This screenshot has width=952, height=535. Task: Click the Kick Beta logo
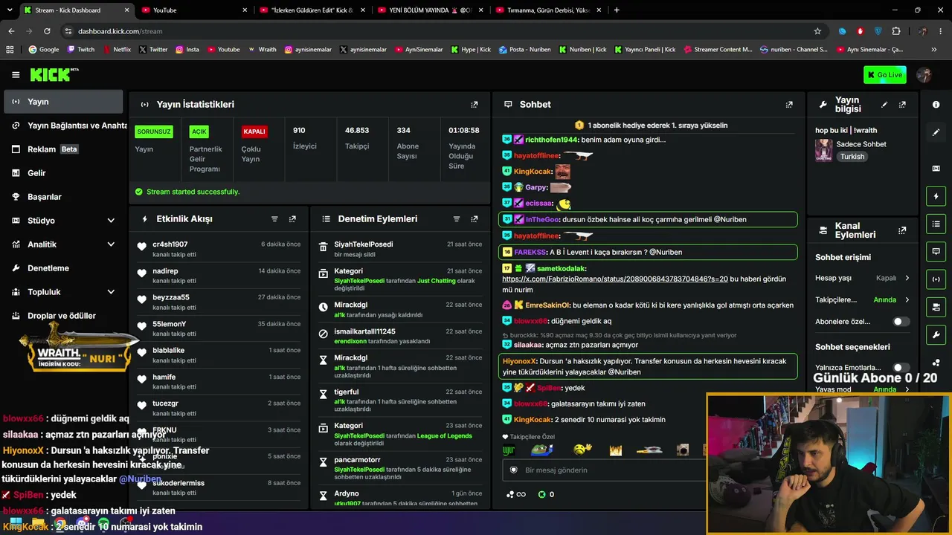(x=54, y=74)
